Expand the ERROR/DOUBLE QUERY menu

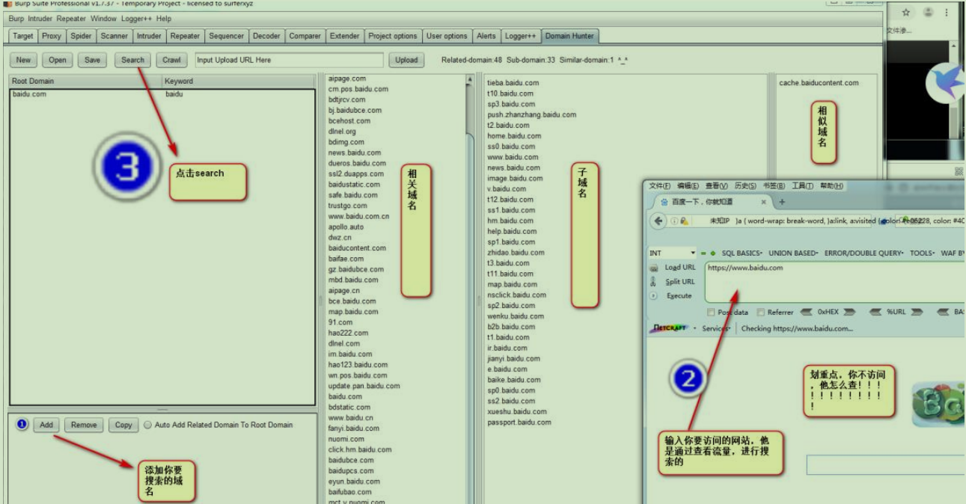click(x=863, y=253)
